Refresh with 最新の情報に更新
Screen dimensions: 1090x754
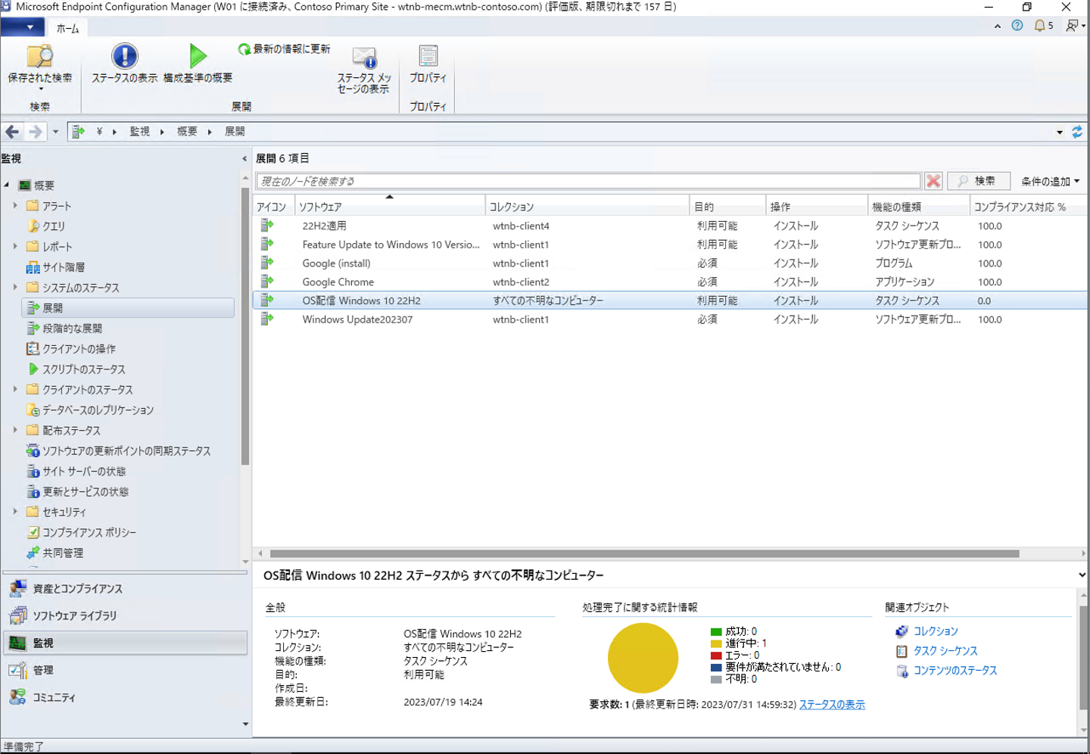coord(285,49)
